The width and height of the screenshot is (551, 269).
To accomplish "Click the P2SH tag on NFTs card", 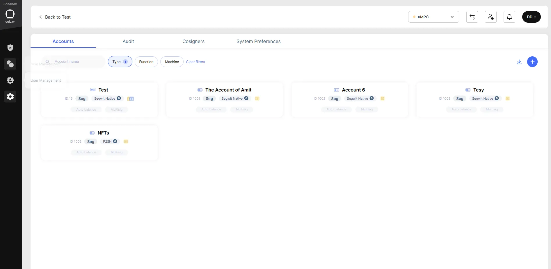I will point(110,141).
